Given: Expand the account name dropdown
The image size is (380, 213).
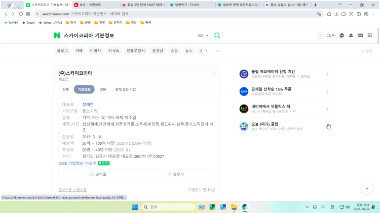Looking at the screenshot, I should [x=331, y=35].
